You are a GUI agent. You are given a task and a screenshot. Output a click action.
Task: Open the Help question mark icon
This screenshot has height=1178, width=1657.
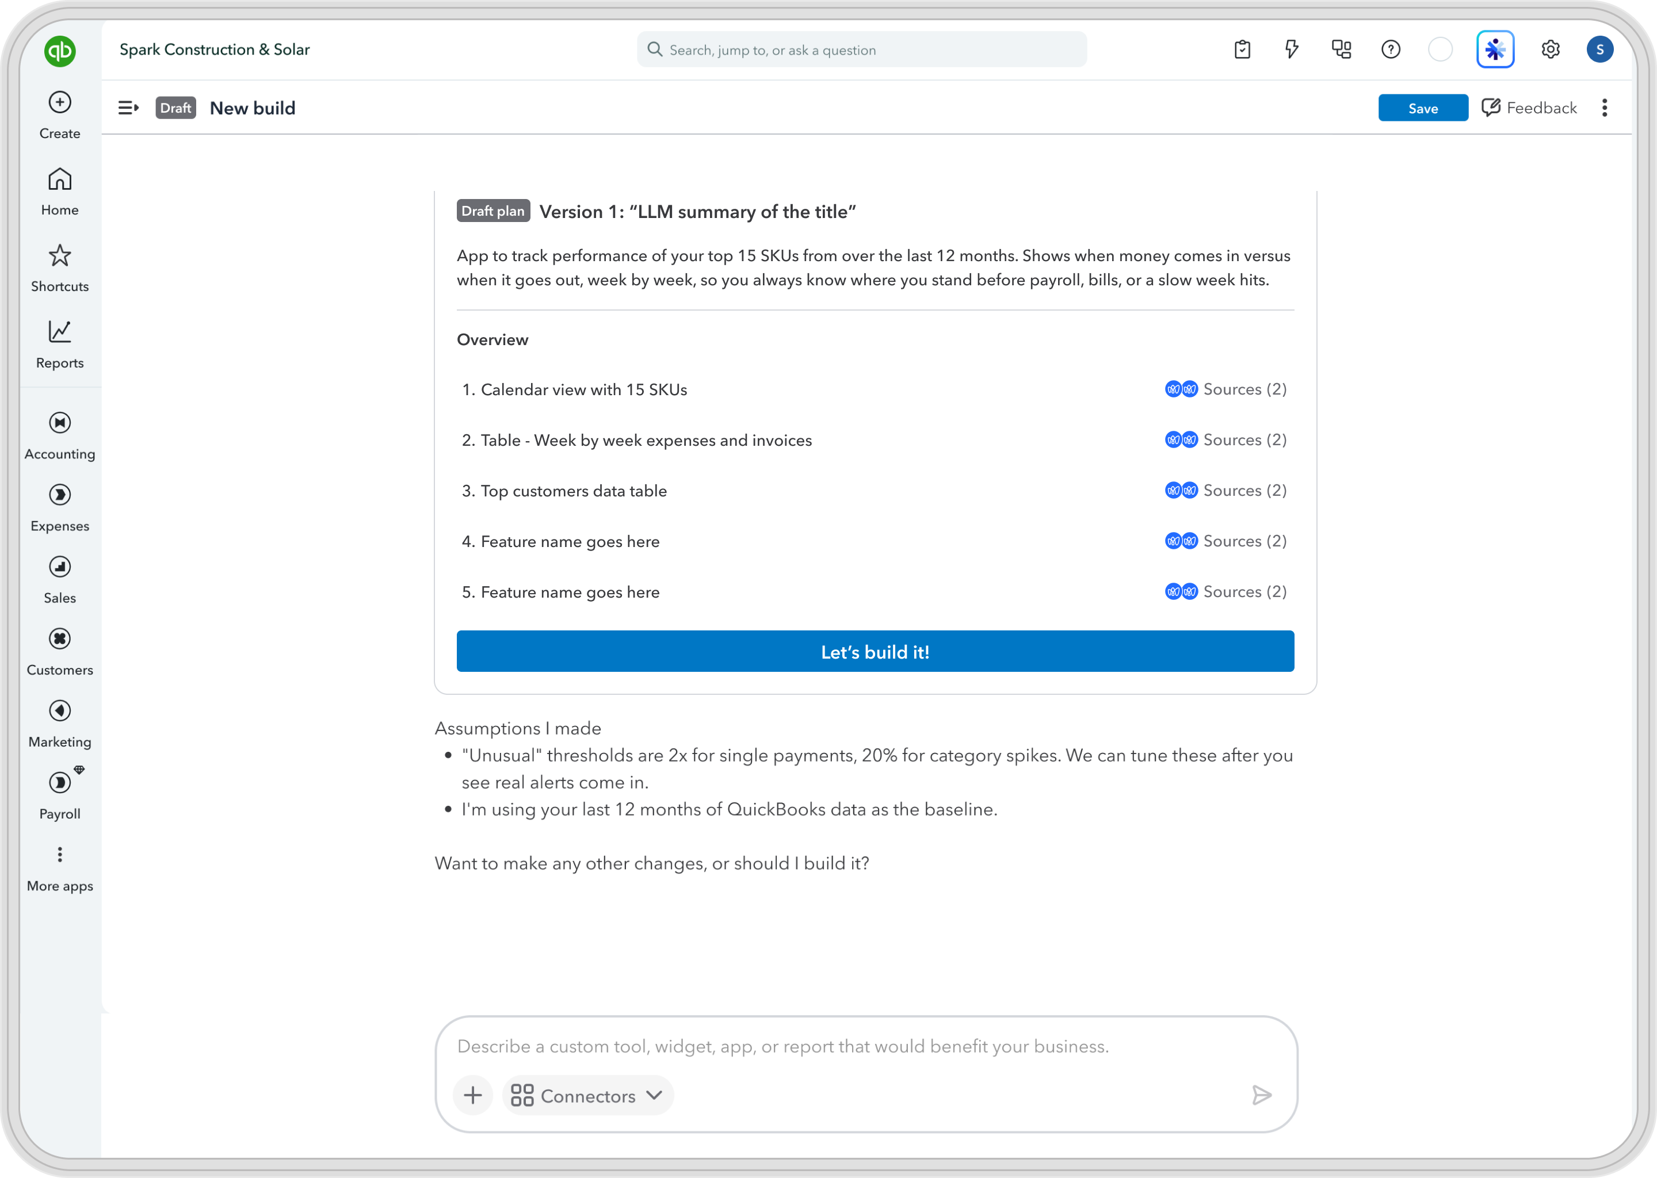1391,49
